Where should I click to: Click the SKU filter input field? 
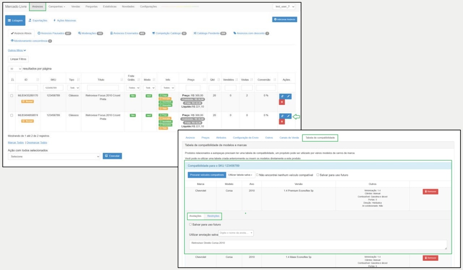(54, 88)
